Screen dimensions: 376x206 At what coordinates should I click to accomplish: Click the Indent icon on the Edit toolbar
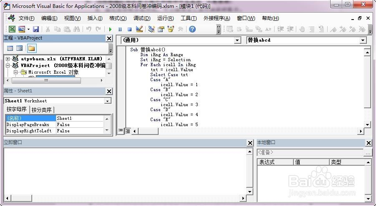280,29
